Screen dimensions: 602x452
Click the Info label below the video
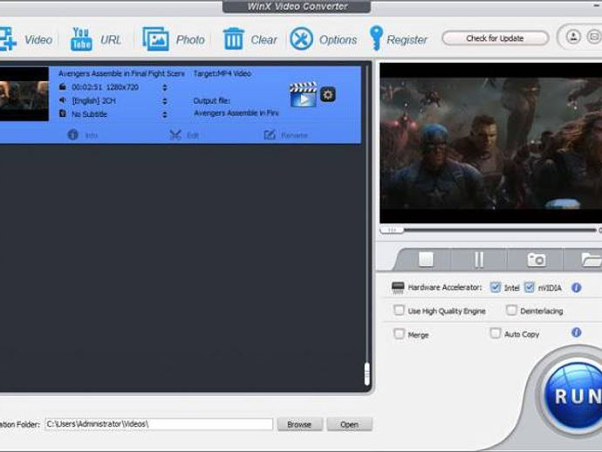(x=91, y=135)
